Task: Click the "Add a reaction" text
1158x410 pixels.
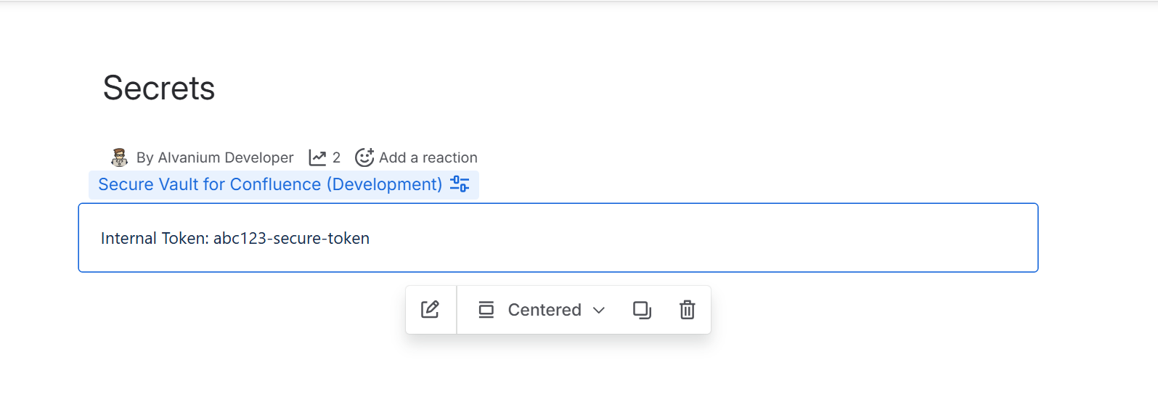Action: coord(428,157)
